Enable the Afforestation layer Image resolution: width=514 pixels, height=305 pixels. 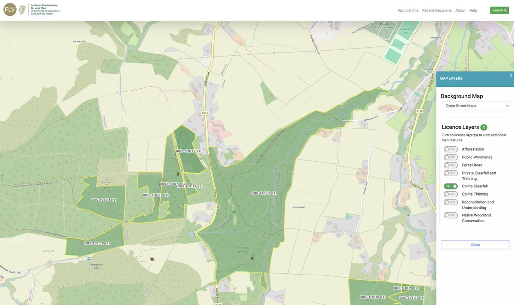point(450,149)
